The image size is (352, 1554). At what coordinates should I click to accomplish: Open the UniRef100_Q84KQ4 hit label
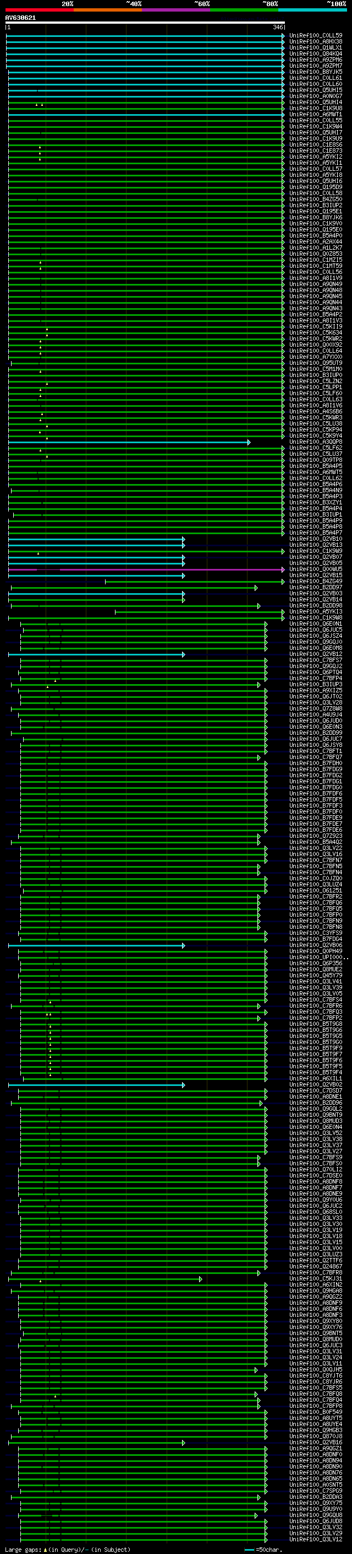click(315, 54)
